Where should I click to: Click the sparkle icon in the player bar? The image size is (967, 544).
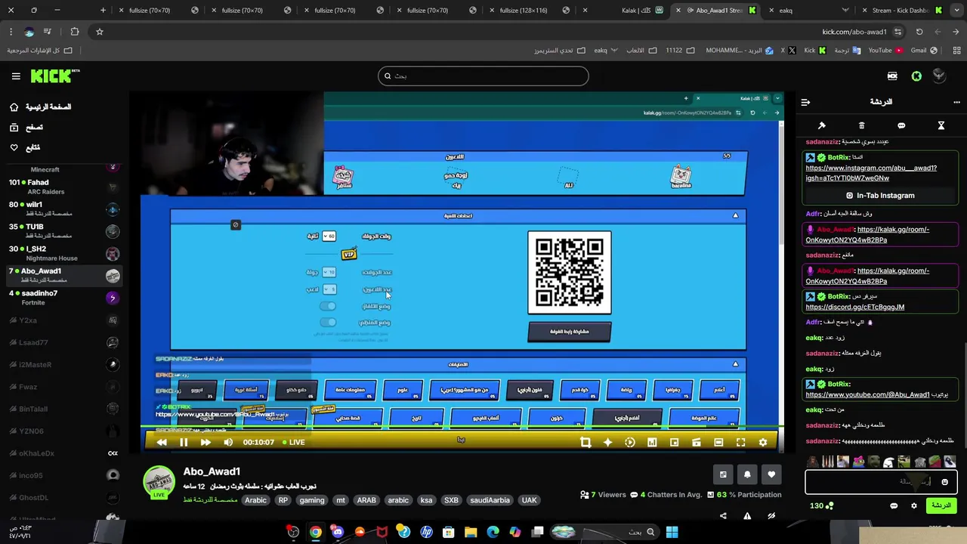point(607,442)
